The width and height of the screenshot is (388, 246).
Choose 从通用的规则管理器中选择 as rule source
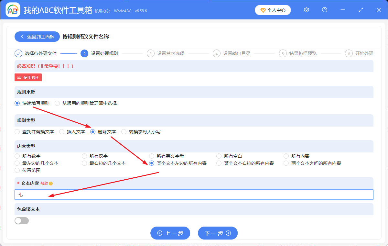click(x=57, y=103)
